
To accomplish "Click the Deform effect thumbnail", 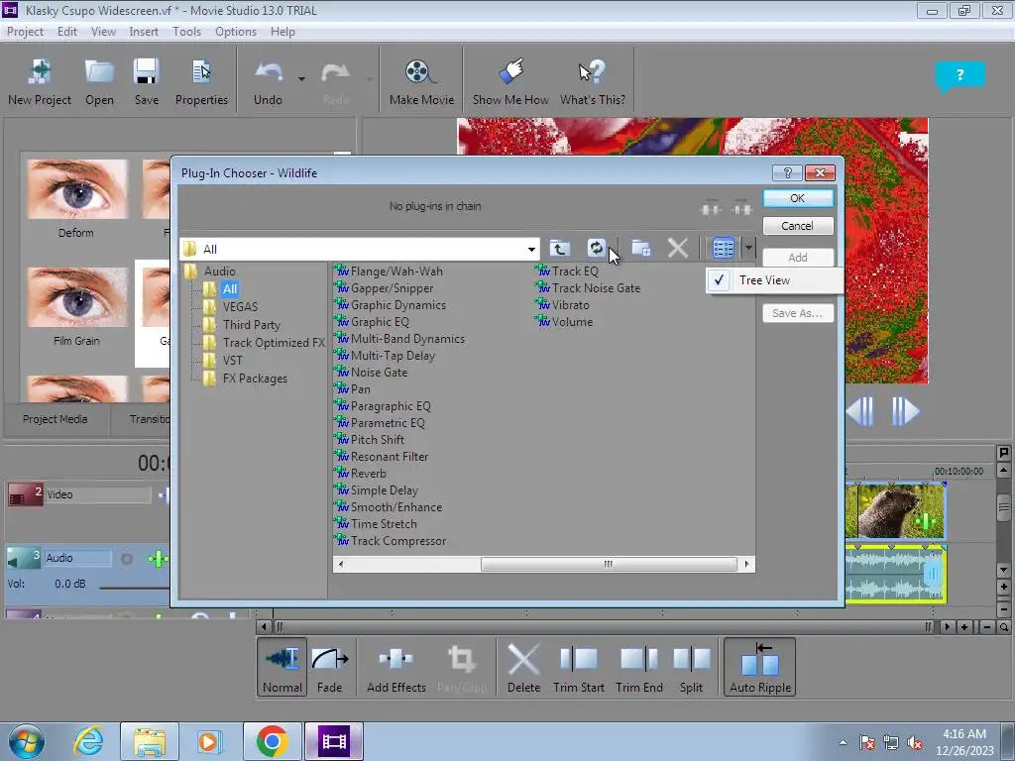I will pyautogui.click(x=76, y=189).
